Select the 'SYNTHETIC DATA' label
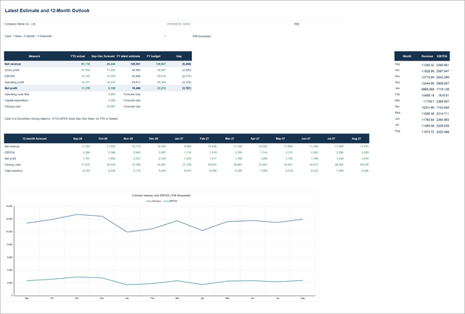This screenshot has height=314, width=465. 178,24
